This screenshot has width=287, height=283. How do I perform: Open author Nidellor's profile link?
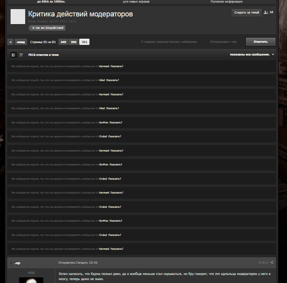(42, 21)
